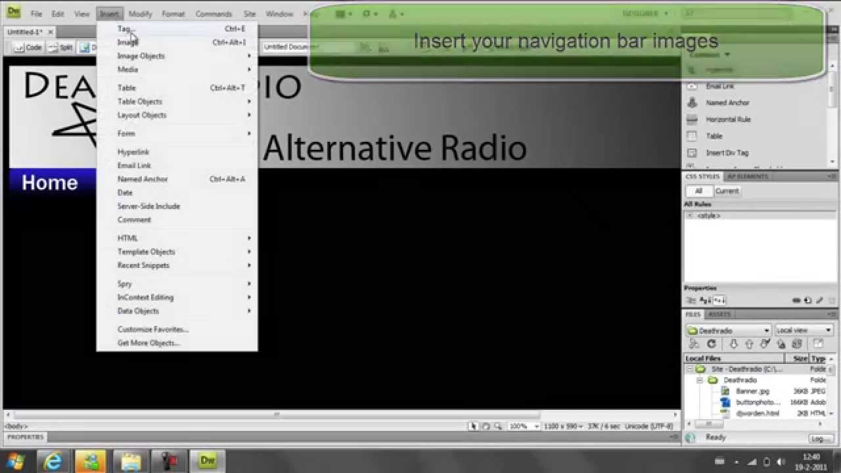This screenshot has width=841, height=473.
Task: Click the horizontal scrollbar of the document window
Action: point(276,415)
